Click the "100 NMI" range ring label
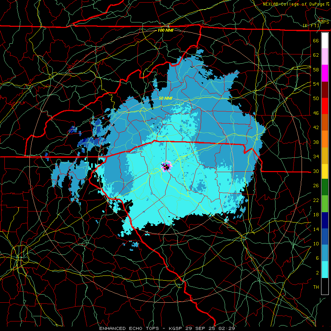The width and height of the screenshot is (331, 331). [165, 30]
